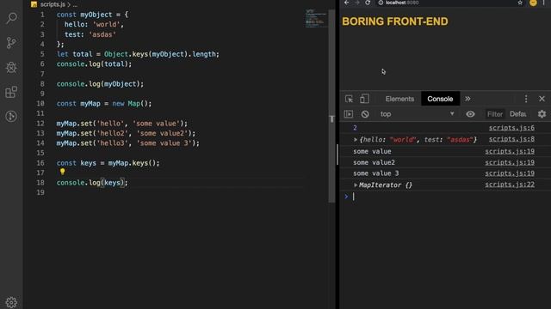This screenshot has width=551, height=309.
Task: Open the Search view in the activity bar
Action: coord(11,18)
